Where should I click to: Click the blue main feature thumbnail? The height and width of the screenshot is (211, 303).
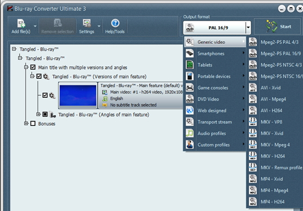[x=78, y=96]
